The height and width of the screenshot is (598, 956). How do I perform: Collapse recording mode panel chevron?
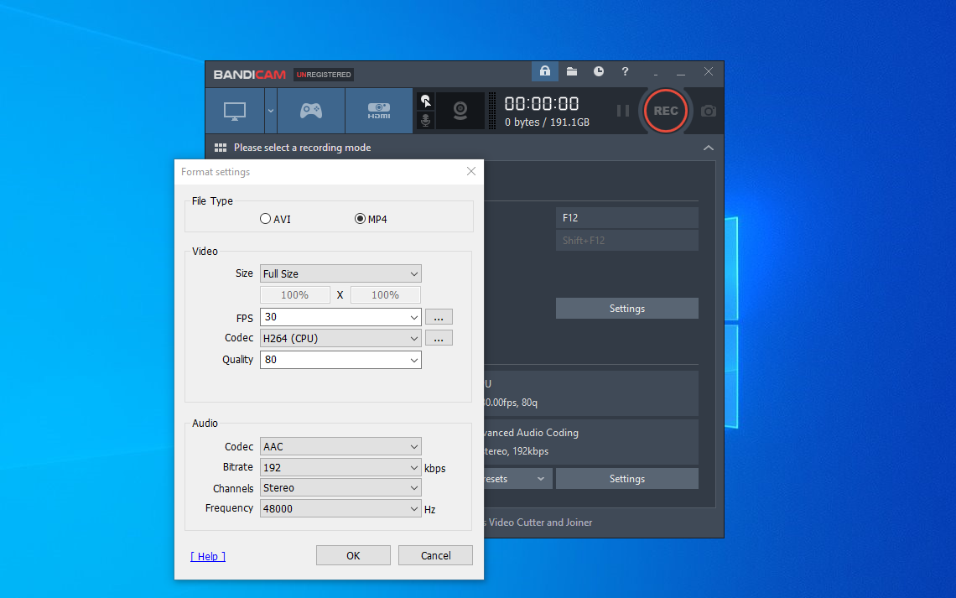pyautogui.click(x=709, y=148)
